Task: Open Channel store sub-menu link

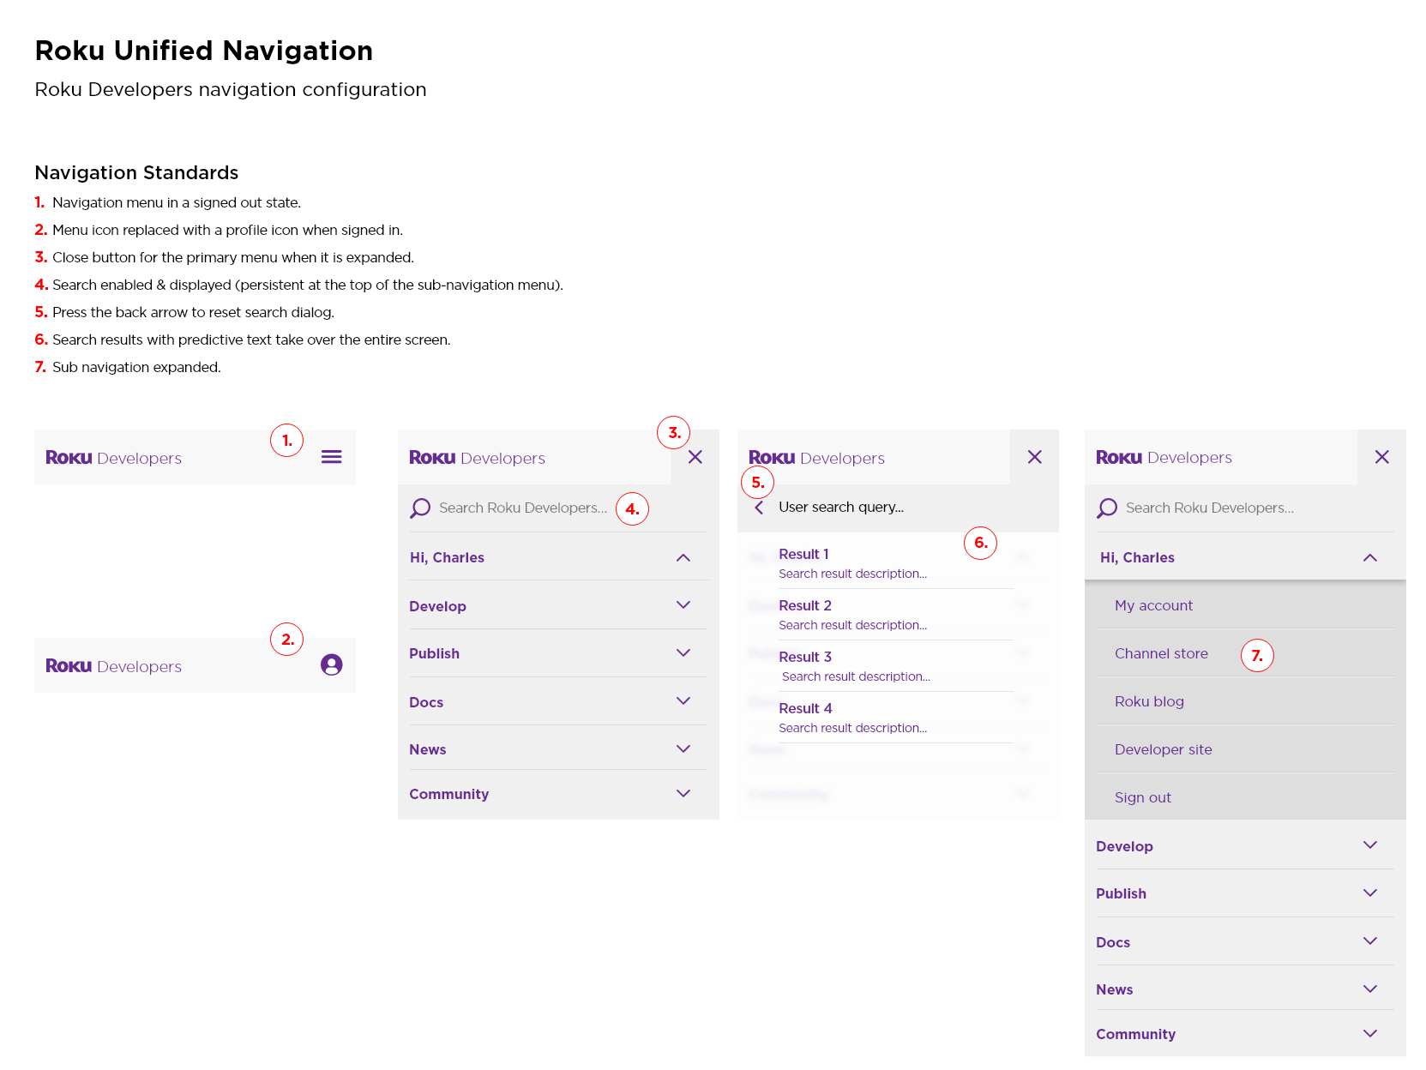Action: (x=1161, y=653)
